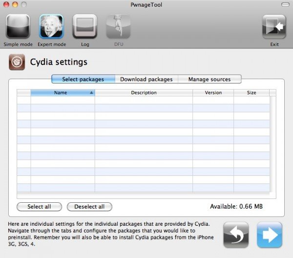Click the packages table vertical scrollbar

pos(272,144)
